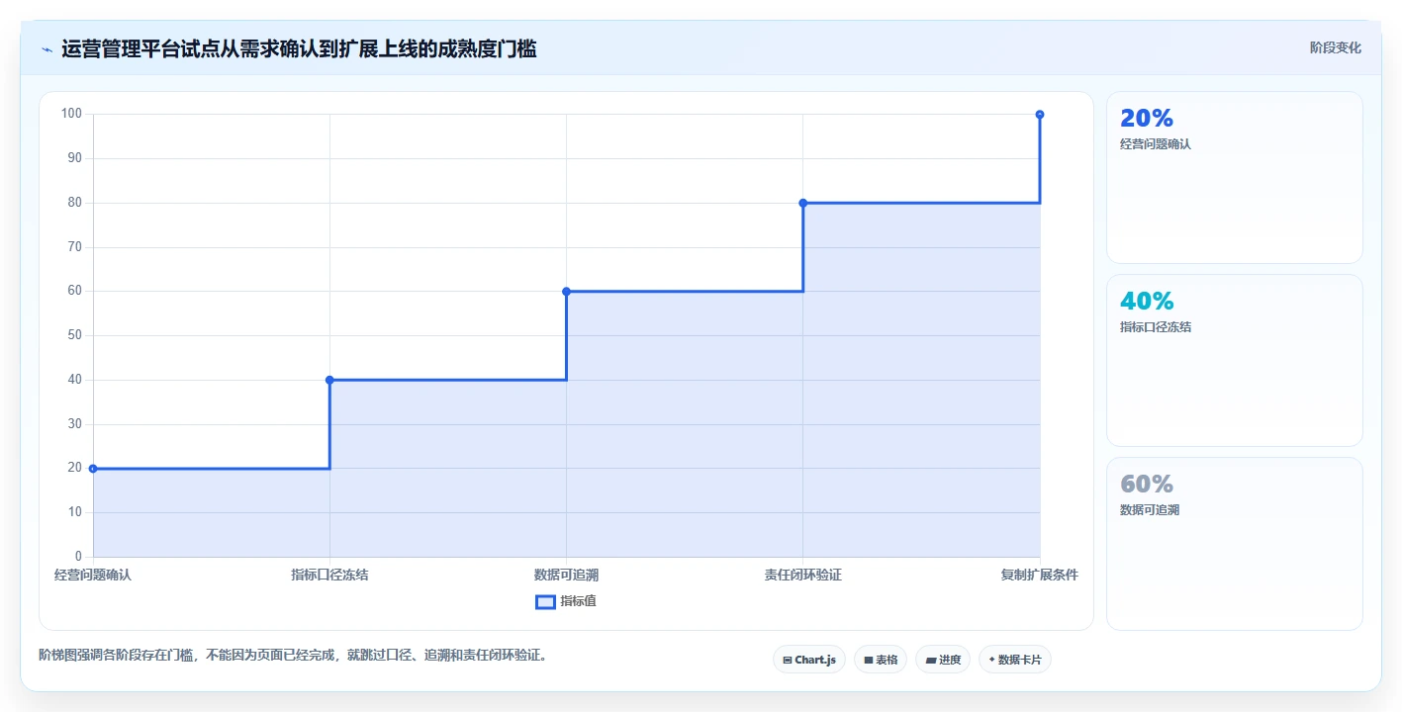Click the x-axis label 数据可追溯
The width and height of the screenshot is (1402, 712).
click(566, 575)
